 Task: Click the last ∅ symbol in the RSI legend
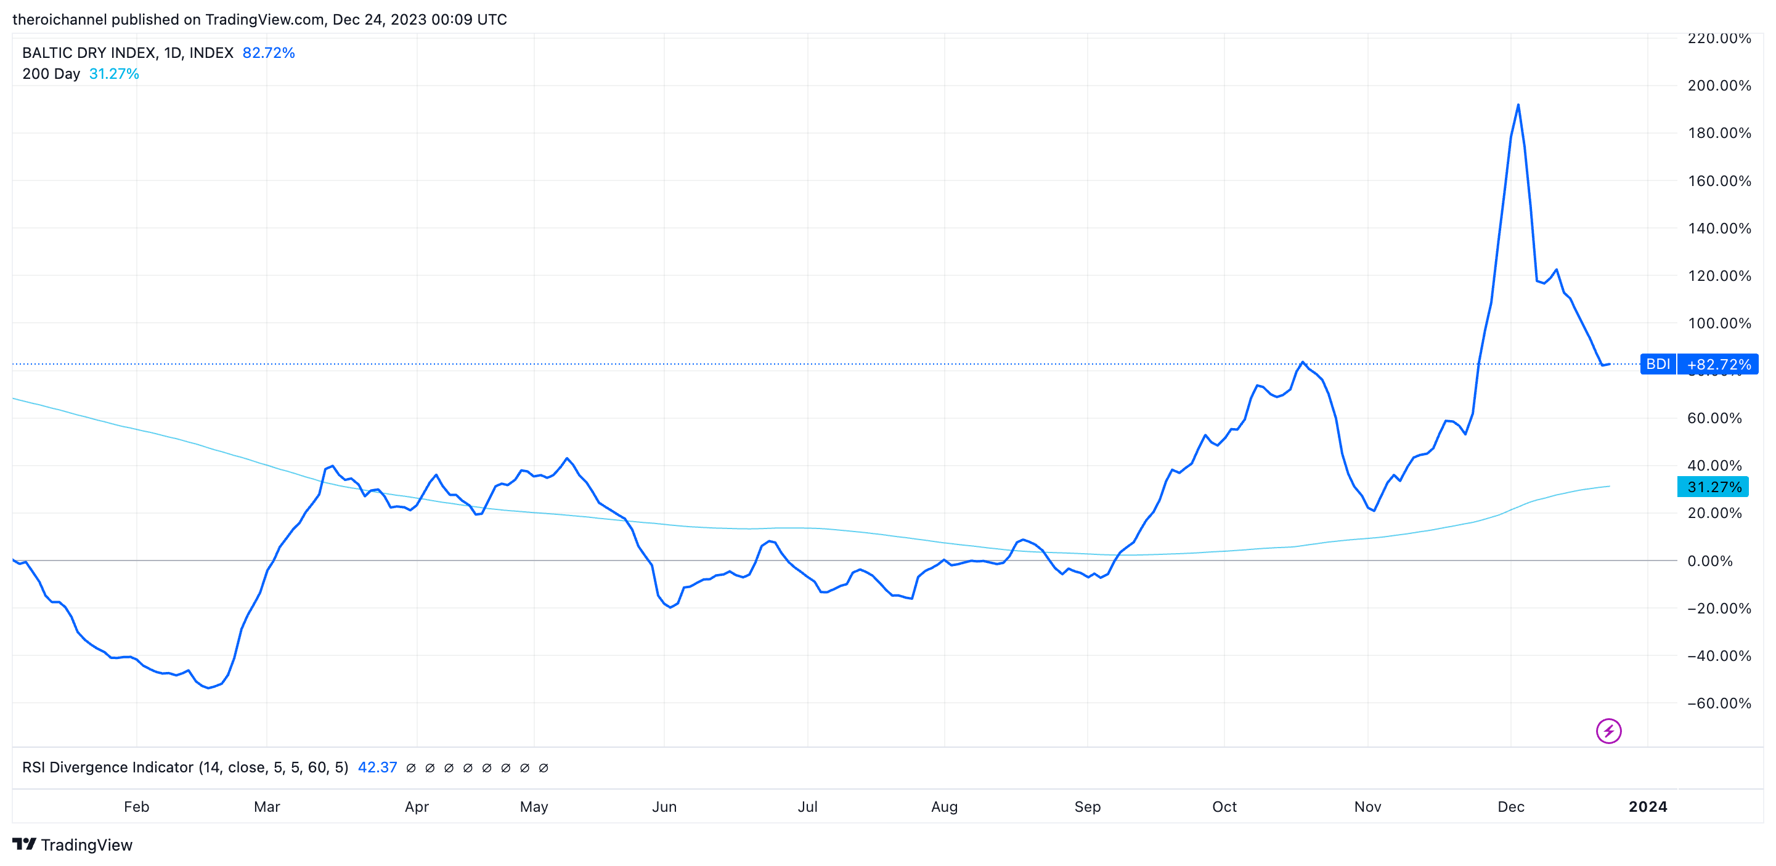coord(544,767)
